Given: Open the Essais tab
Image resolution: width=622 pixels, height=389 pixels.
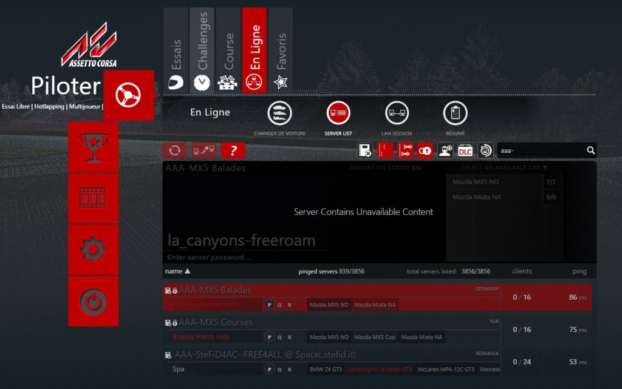Looking at the screenshot, I should pos(176,51).
